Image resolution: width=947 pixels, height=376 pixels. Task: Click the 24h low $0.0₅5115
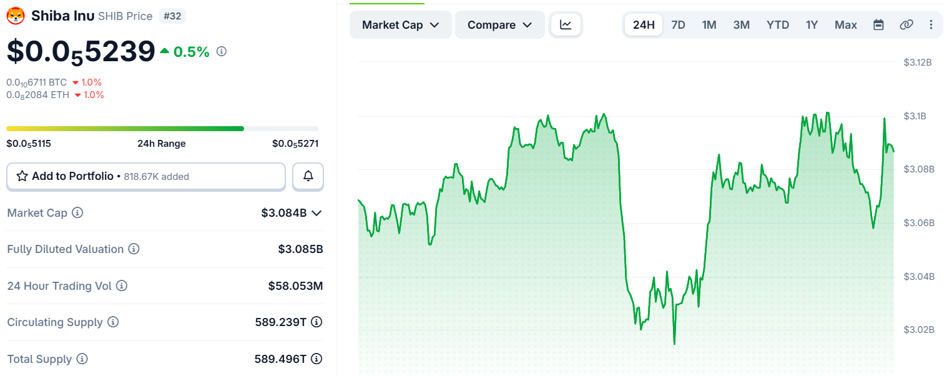[x=29, y=144]
